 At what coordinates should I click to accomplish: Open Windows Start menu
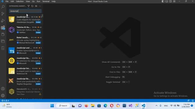[52, 106]
